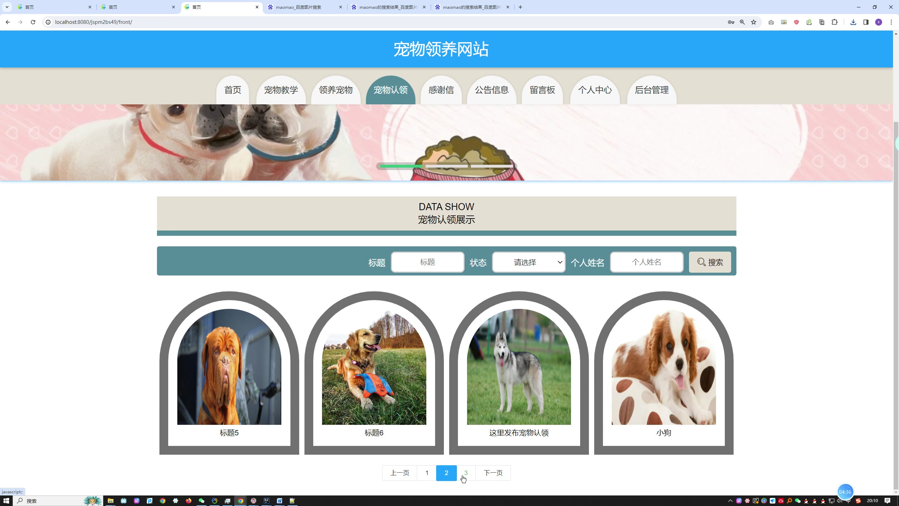899x506 pixels.
Task: Open the red shield ad-blocker extension
Action: pos(796,22)
